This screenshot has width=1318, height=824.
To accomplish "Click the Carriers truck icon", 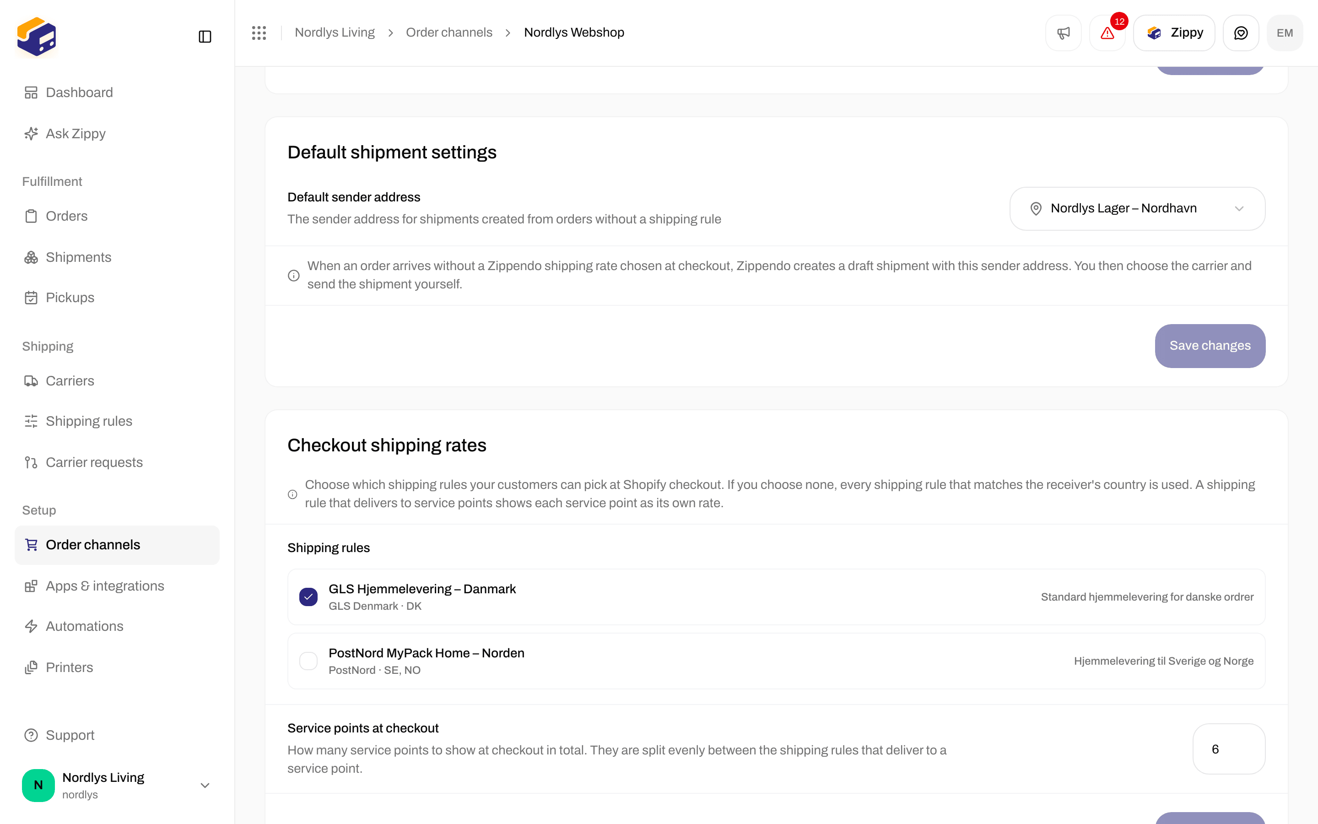I will (x=31, y=381).
